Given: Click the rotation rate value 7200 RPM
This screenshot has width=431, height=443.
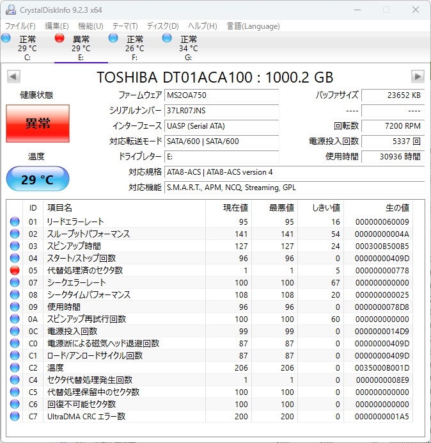Looking at the screenshot, I should tap(393, 125).
